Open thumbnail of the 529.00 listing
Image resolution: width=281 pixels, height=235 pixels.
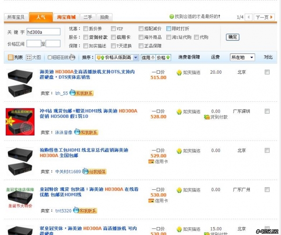tap(20, 161)
